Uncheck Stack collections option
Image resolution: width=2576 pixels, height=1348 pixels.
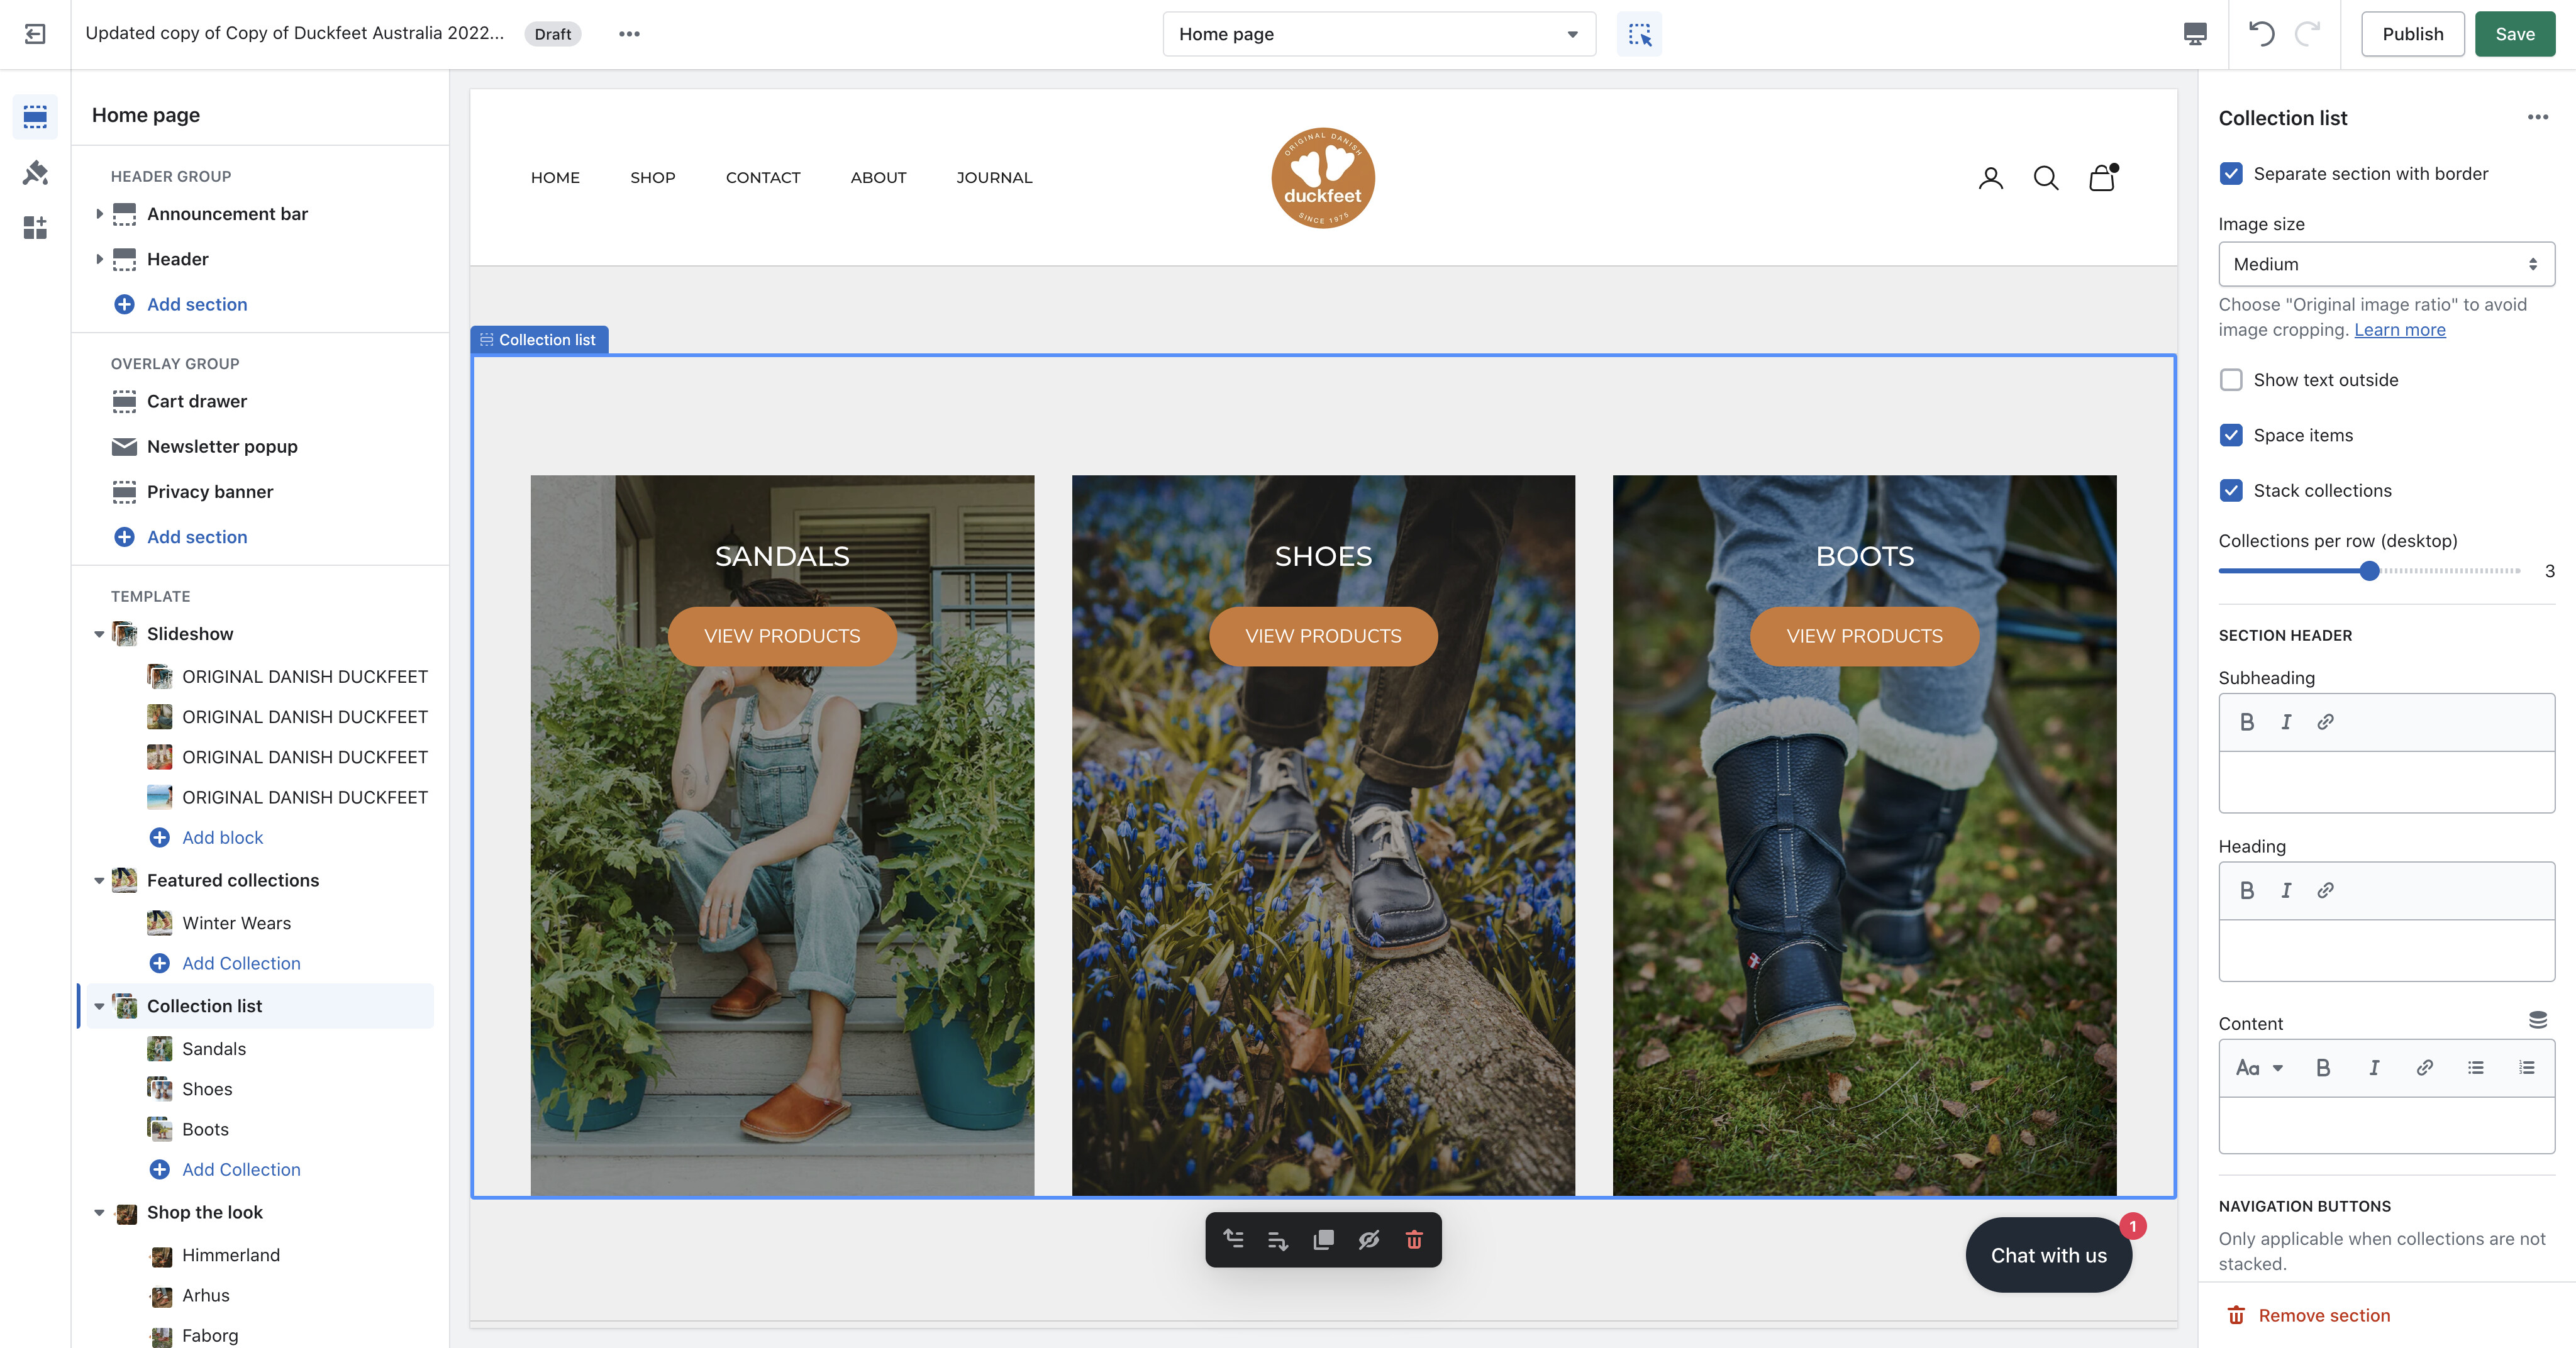[x=2231, y=491]
